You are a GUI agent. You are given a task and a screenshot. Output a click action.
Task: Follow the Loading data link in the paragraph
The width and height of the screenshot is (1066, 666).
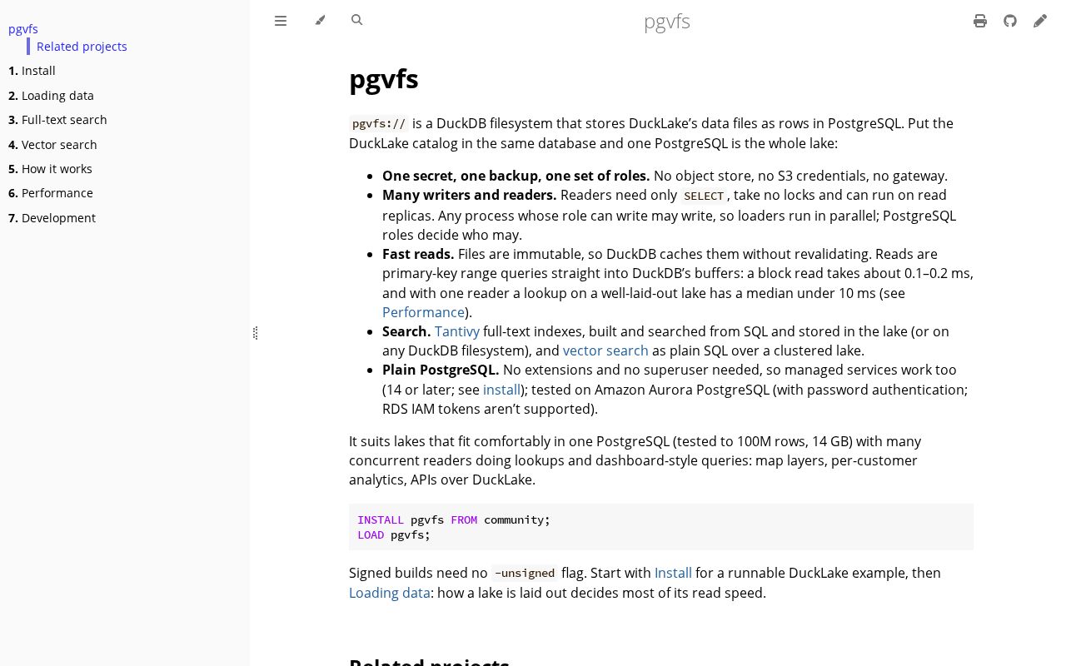[390, 593]
